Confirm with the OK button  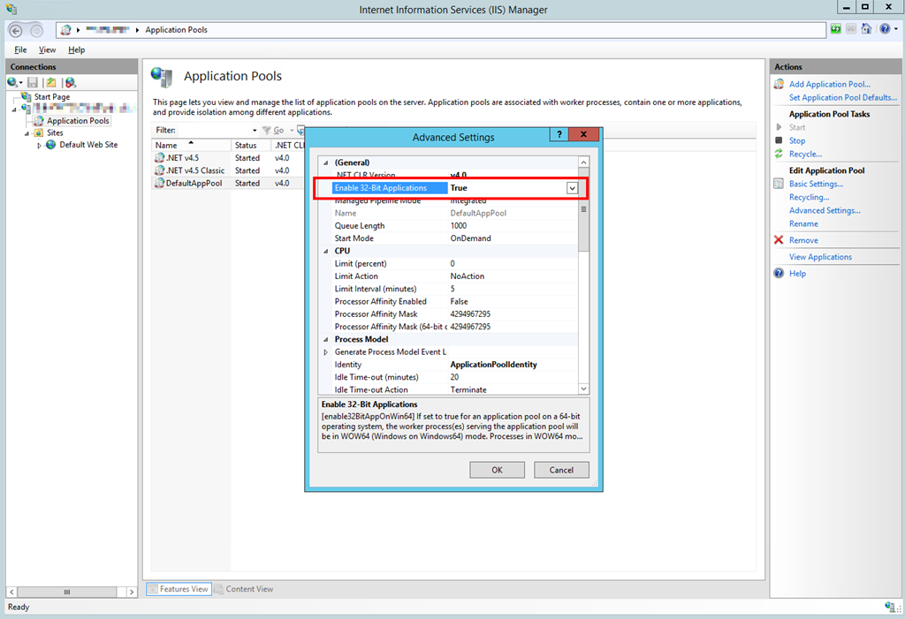point(497,470)
